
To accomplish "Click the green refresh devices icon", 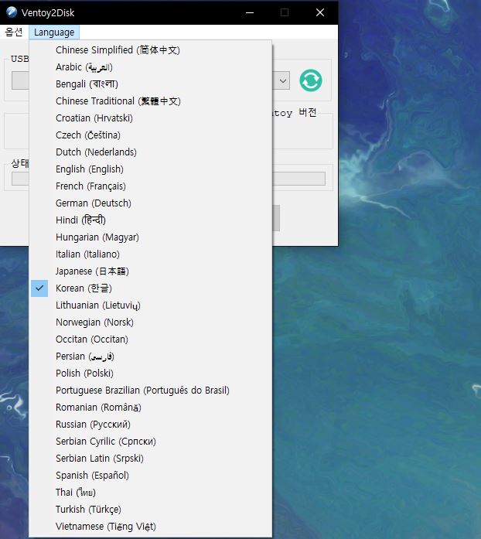I will 310,80.
